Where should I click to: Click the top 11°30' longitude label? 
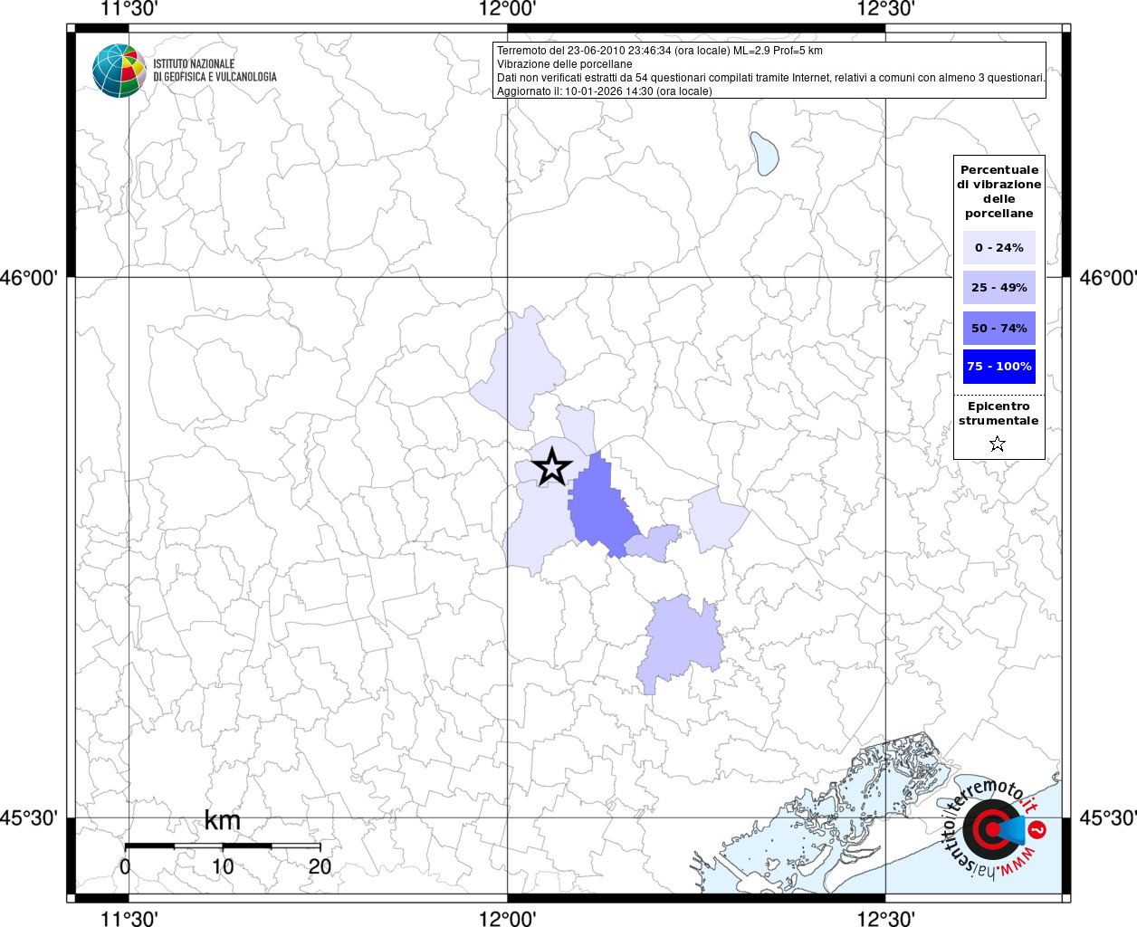pos(129,10)
